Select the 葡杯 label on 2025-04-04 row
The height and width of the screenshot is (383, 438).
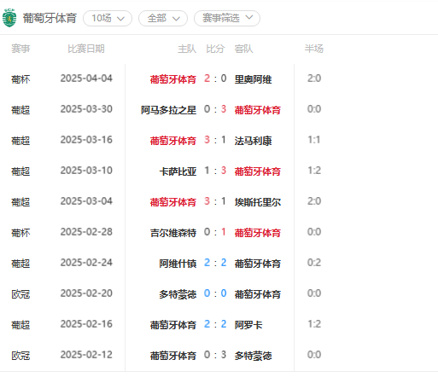(20, 79)
